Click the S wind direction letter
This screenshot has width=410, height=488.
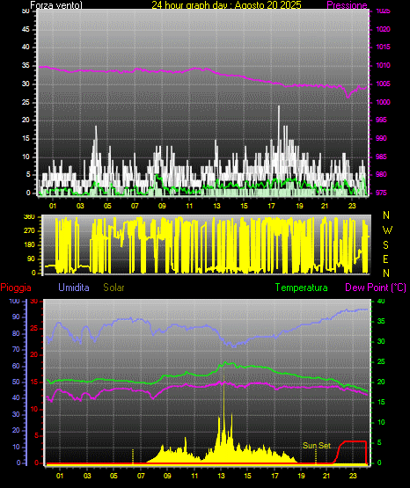(x=385, y=245)
